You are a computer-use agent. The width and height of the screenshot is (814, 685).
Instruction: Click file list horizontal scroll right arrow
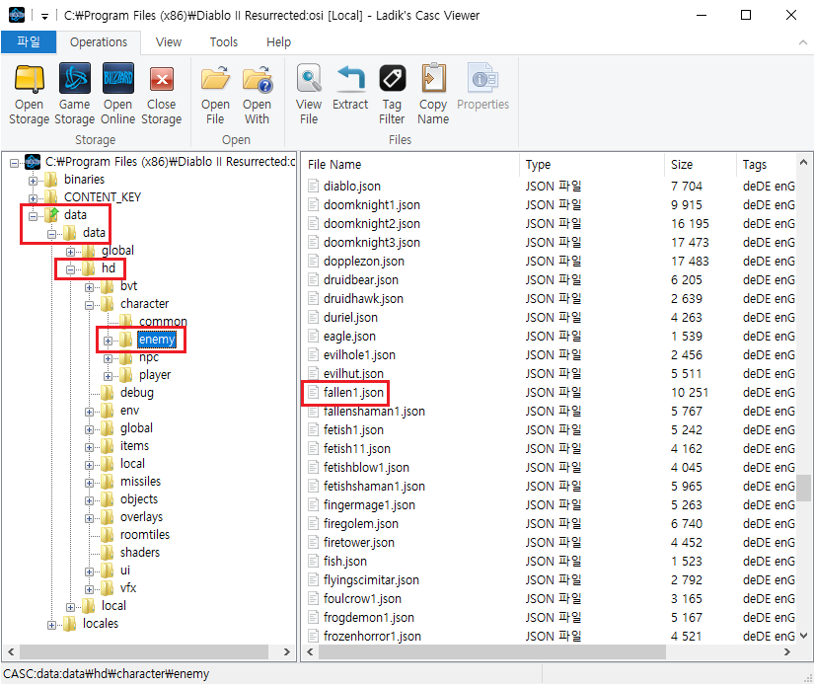click(x=787, y=651)
